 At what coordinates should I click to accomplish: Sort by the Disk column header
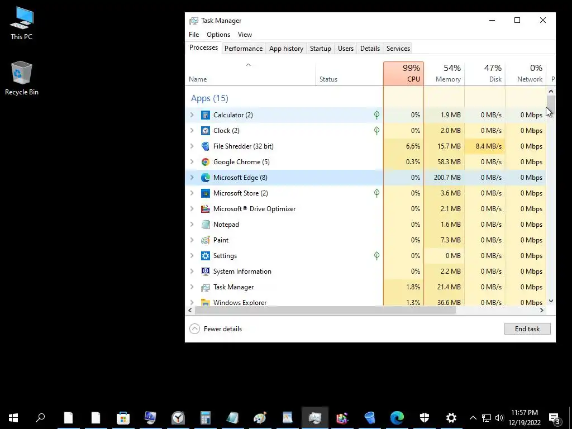click(485, 74)
